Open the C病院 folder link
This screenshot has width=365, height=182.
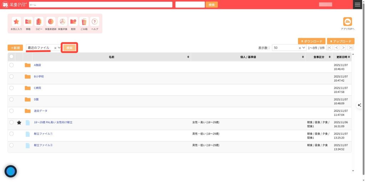tap(37, 88)
